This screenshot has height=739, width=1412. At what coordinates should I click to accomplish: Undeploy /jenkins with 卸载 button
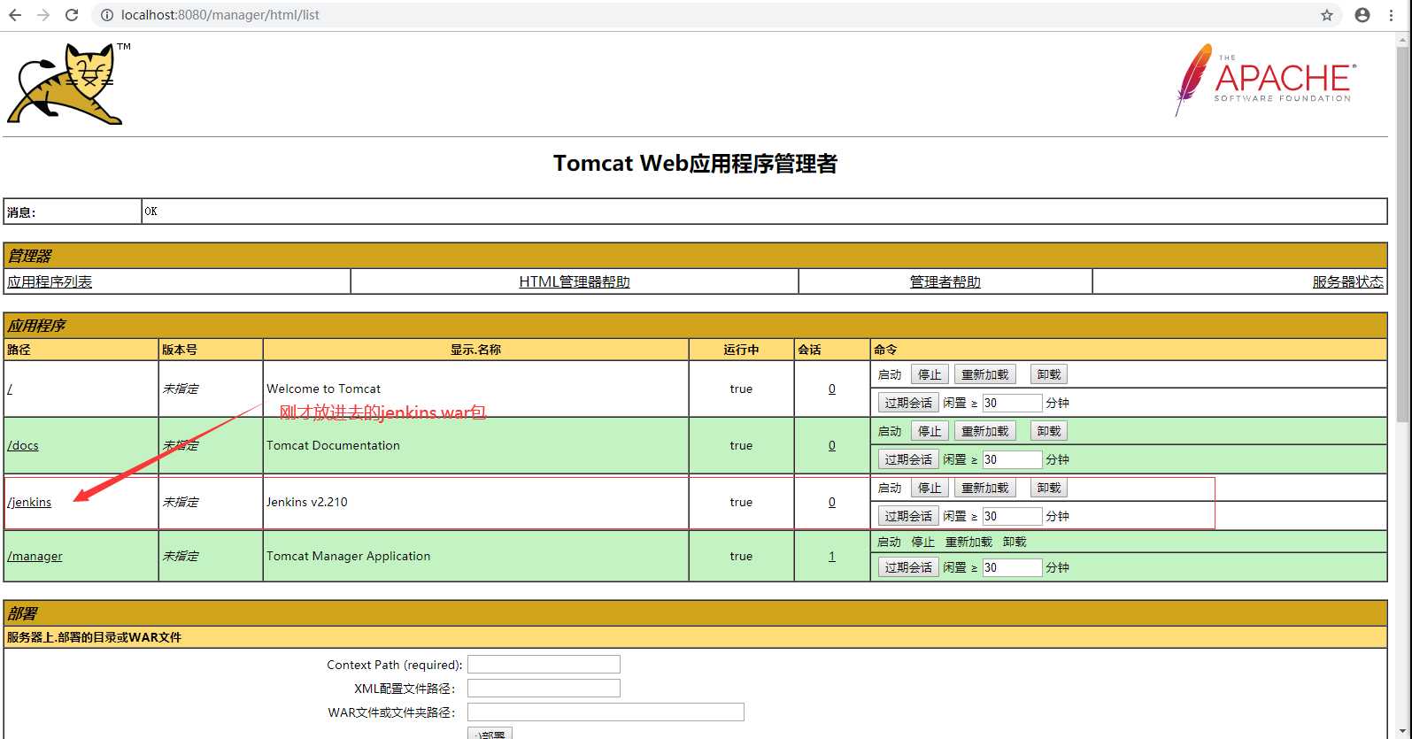[x=1049, y=488]
